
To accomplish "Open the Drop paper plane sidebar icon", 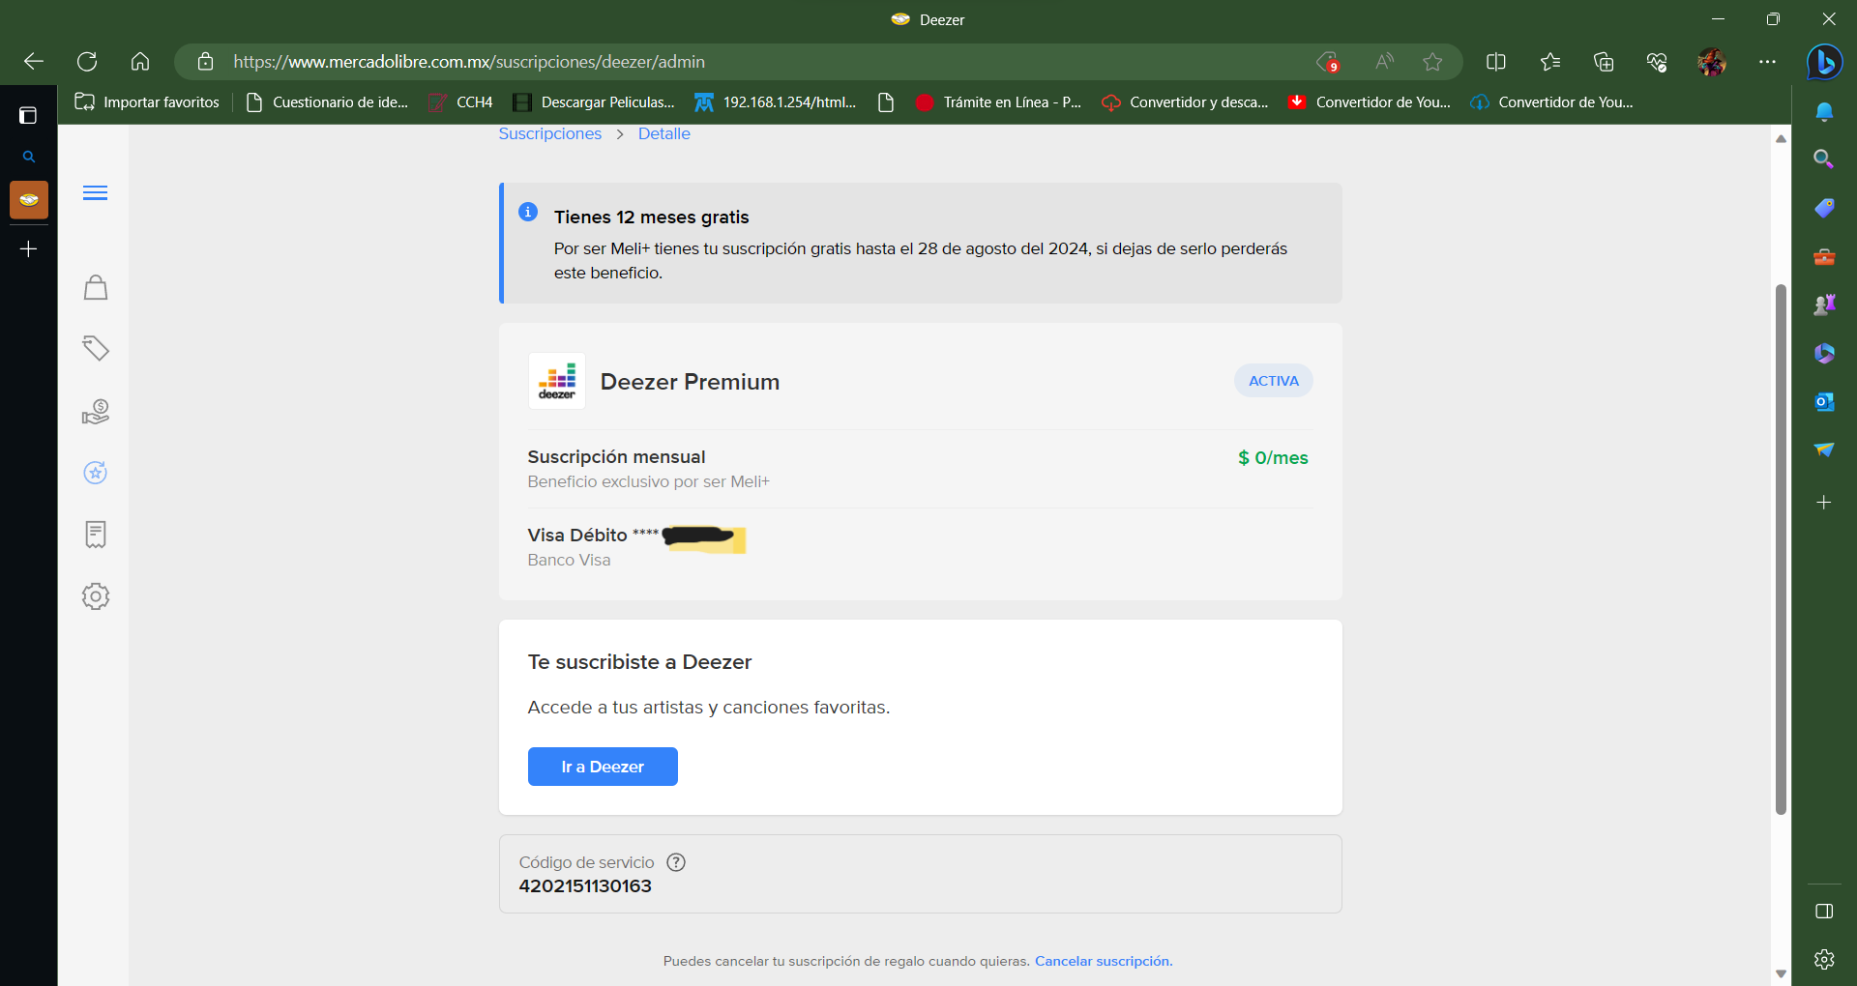I will coord(1824,450).
